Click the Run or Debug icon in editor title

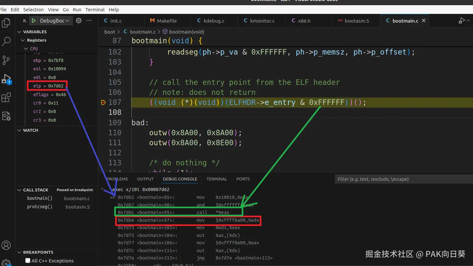pyautogui.click(x=461, y=21)
